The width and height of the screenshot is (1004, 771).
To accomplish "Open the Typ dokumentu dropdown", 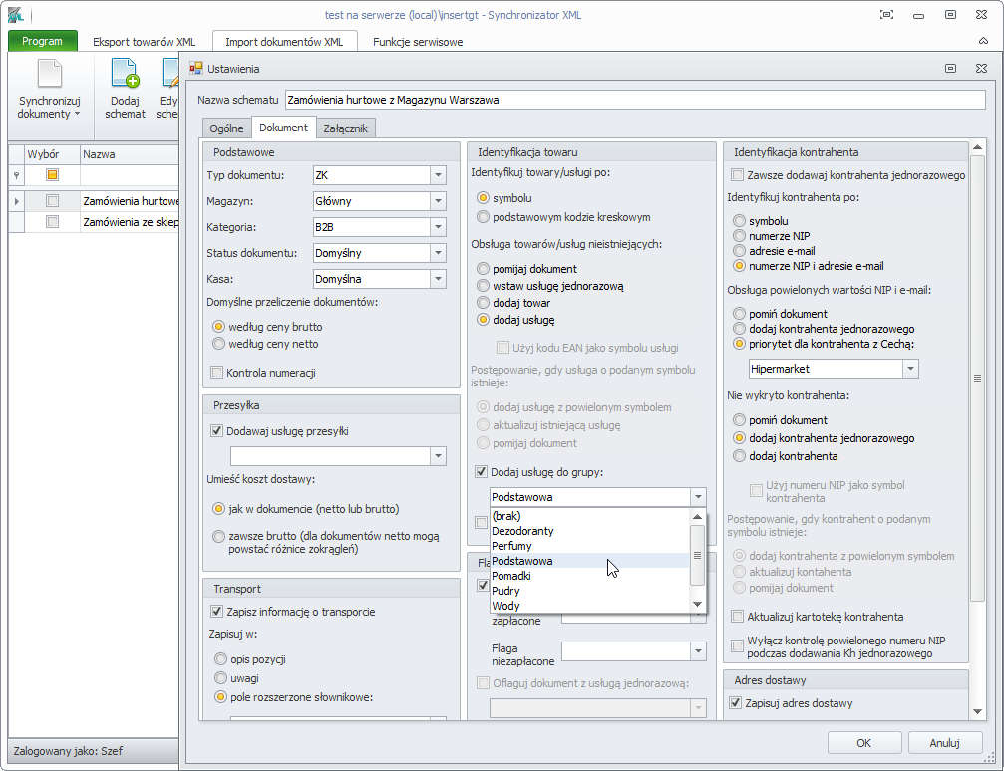I will pyautogui.click(x=438, y=175).
